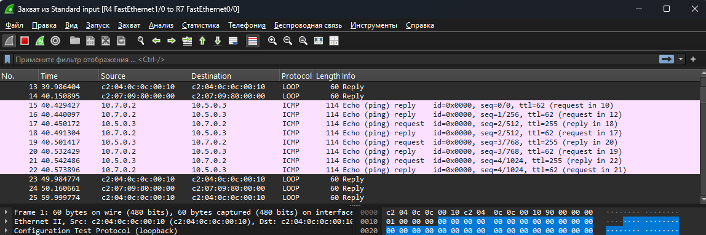
Task: Open the Статистика menu
Action: click(x=201, y=25)
